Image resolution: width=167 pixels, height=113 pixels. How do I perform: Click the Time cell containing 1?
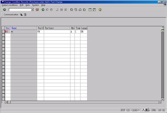[78, 31]
